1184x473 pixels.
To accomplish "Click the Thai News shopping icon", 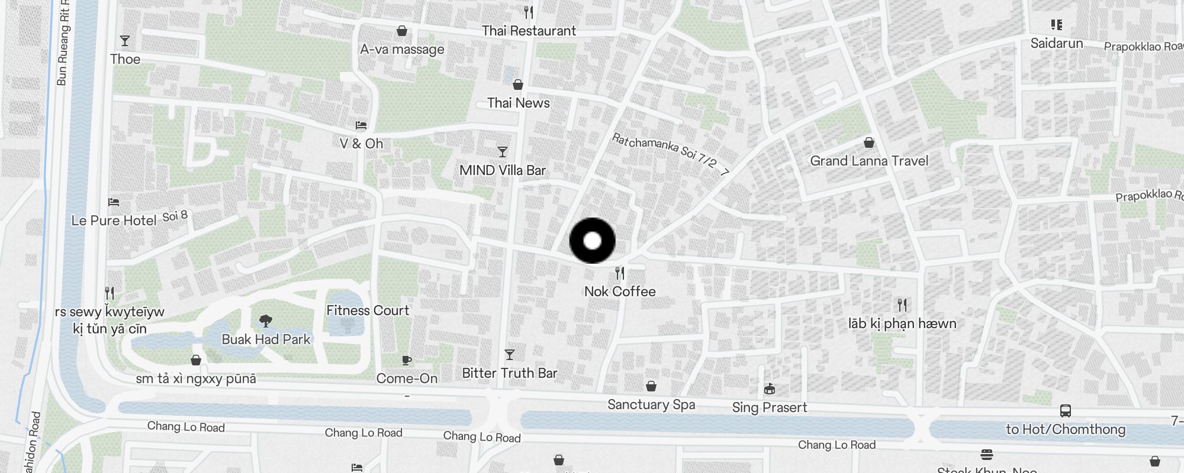I will click(x=518, y=85).
